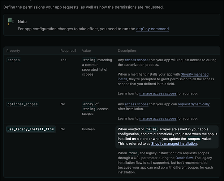The image size is (224, 181).
Task: Open the Shopify managed installation link
Action: point(174,144)
